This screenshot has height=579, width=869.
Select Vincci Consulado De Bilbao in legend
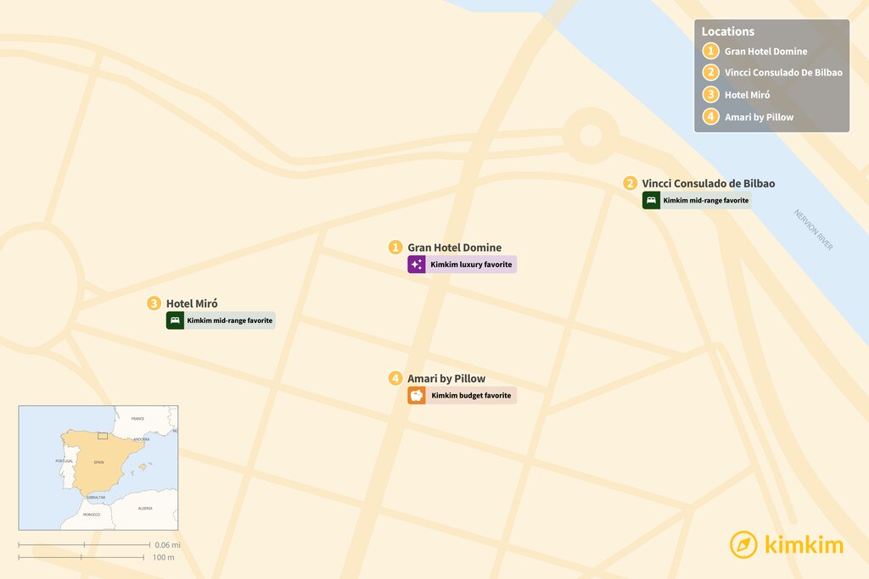782,73
